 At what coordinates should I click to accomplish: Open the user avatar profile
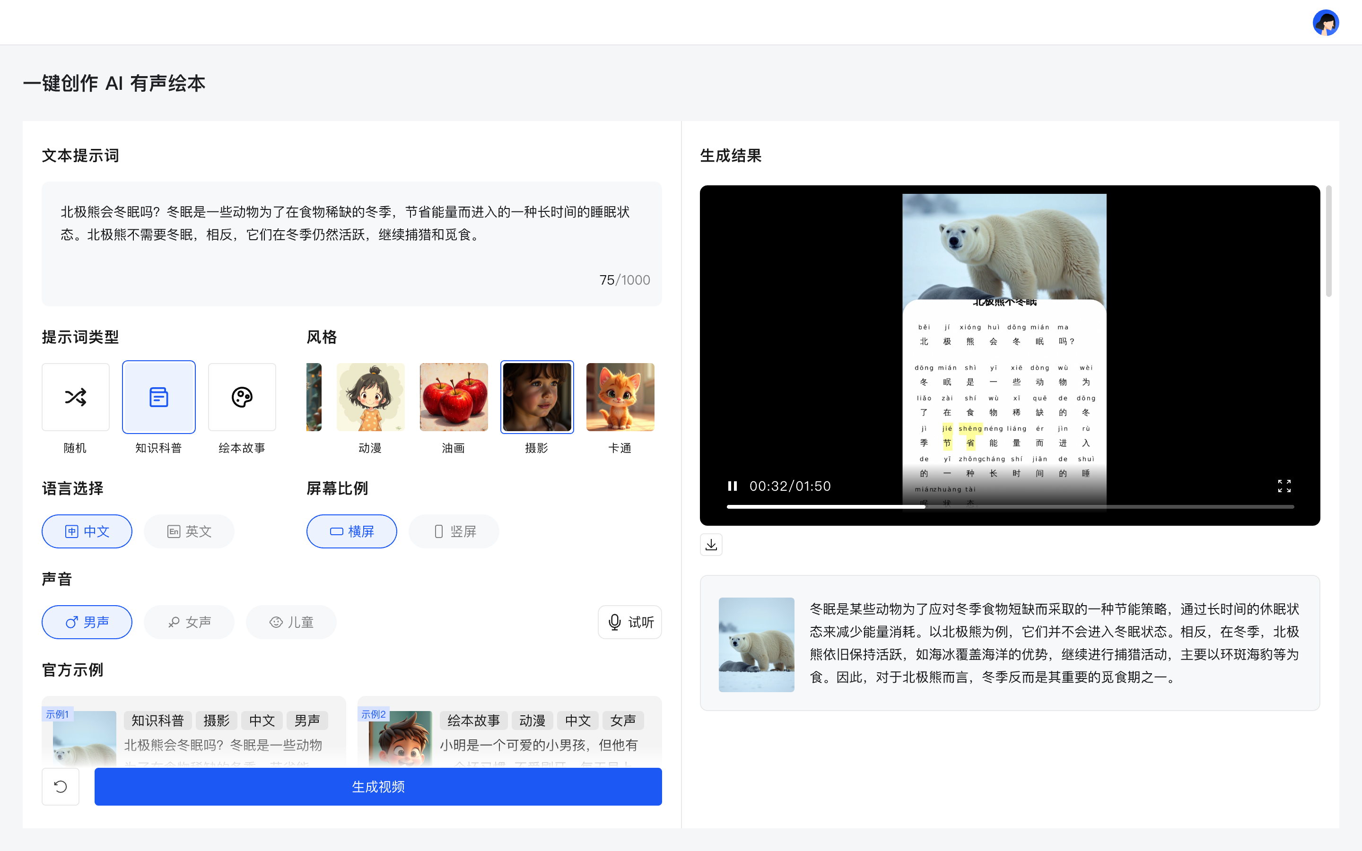pos(1326,23)
